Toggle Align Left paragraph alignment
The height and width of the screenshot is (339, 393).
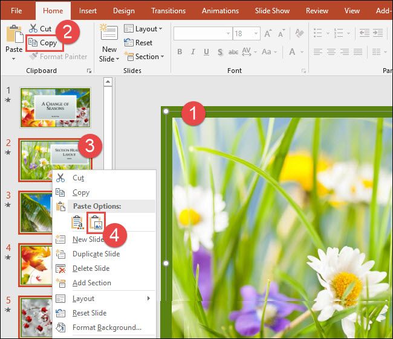pyautogui.click(x=318, y=52)
